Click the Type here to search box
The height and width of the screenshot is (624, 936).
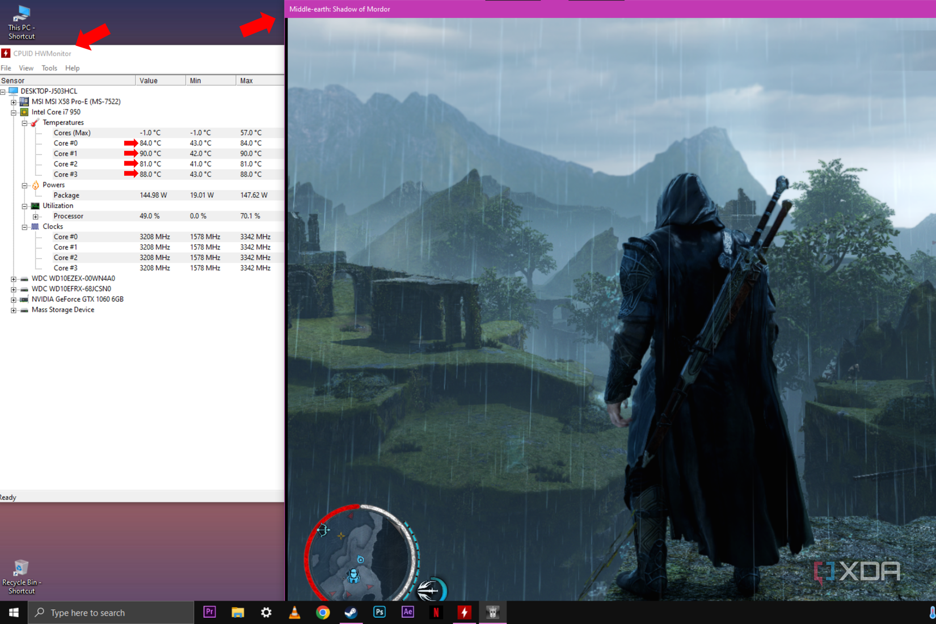click(111, 613)
